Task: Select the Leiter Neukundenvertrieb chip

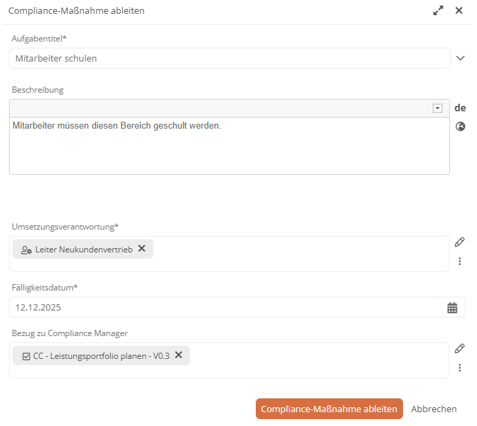Action: click(83, 249)
